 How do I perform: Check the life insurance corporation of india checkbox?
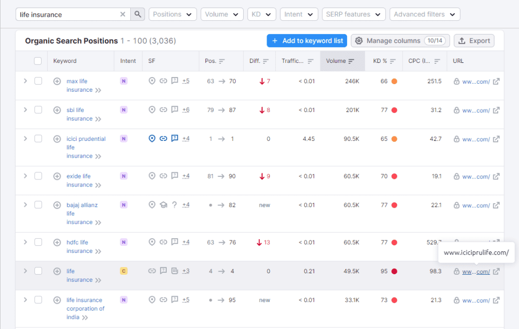[x=38, y=300]
